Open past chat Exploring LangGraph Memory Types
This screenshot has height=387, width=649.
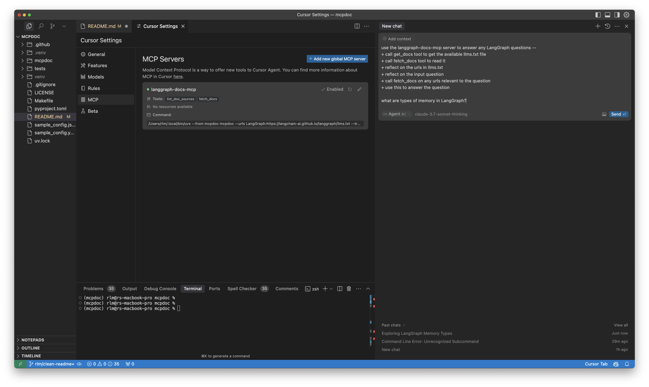click(x=417, y=333)
